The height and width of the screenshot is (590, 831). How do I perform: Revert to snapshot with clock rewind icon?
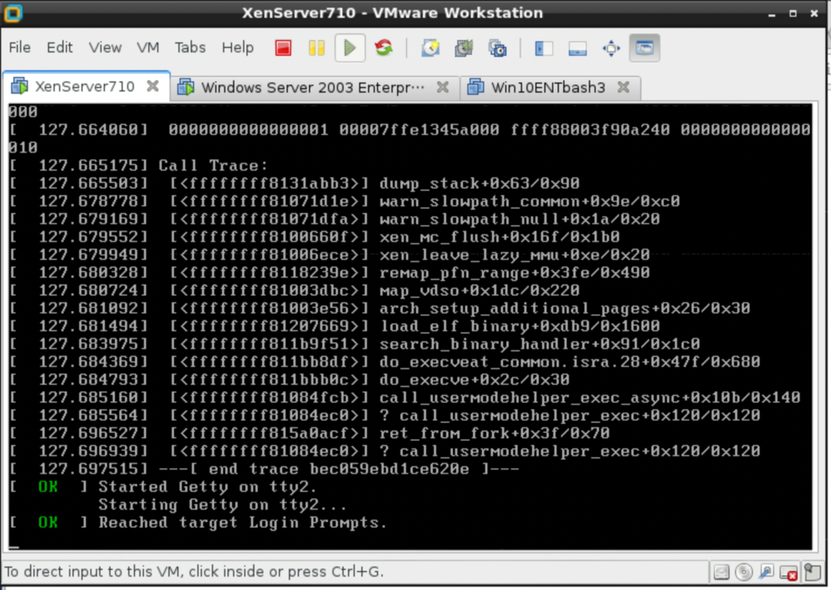tap(463, 48)
